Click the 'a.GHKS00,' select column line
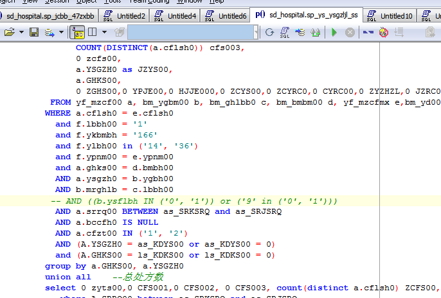Screen dimensions: 441x298 98,80
